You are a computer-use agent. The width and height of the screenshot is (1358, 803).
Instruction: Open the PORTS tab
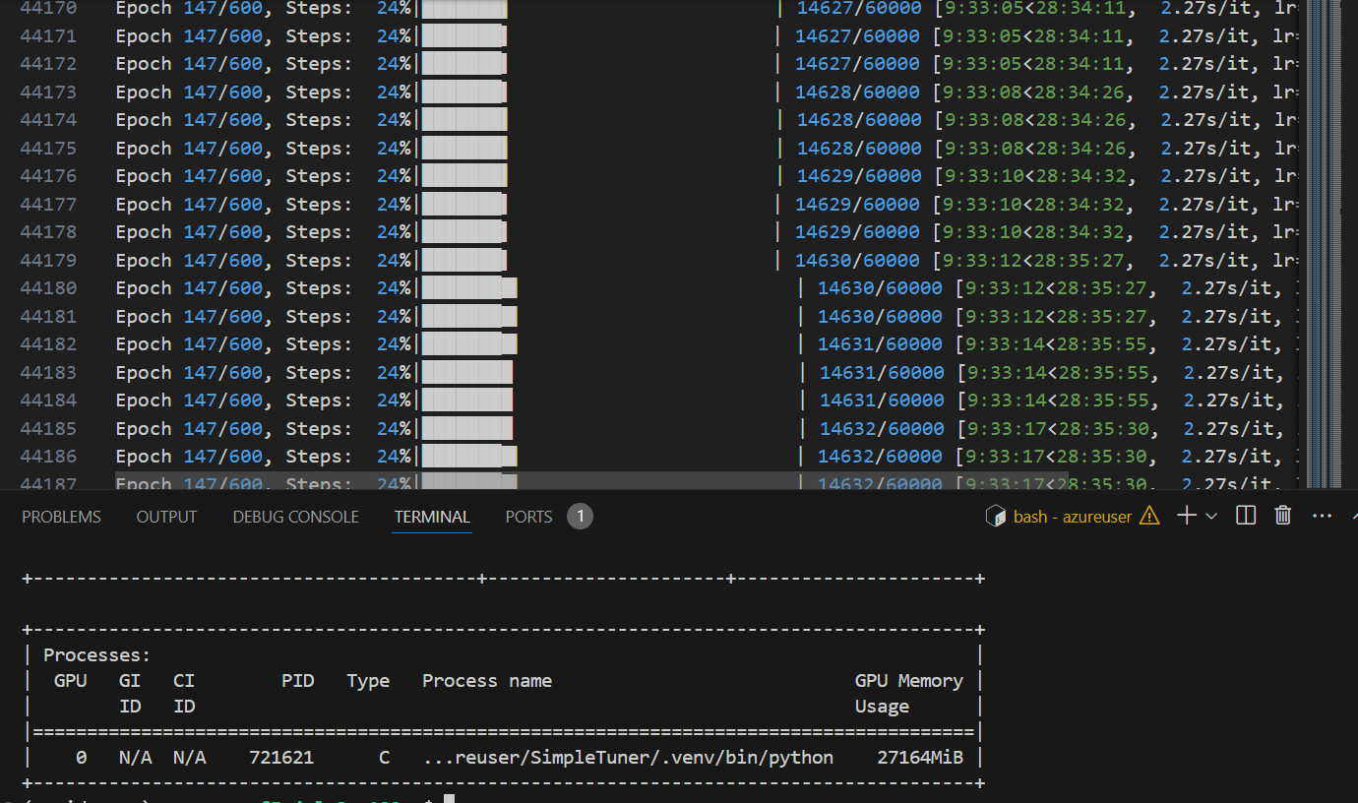(527, 516)
